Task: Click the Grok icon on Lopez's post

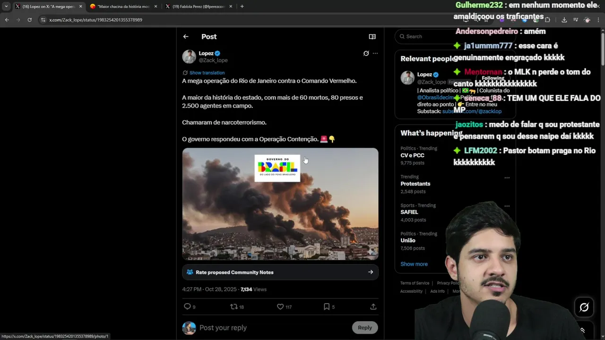Action: tap(366, 53)
